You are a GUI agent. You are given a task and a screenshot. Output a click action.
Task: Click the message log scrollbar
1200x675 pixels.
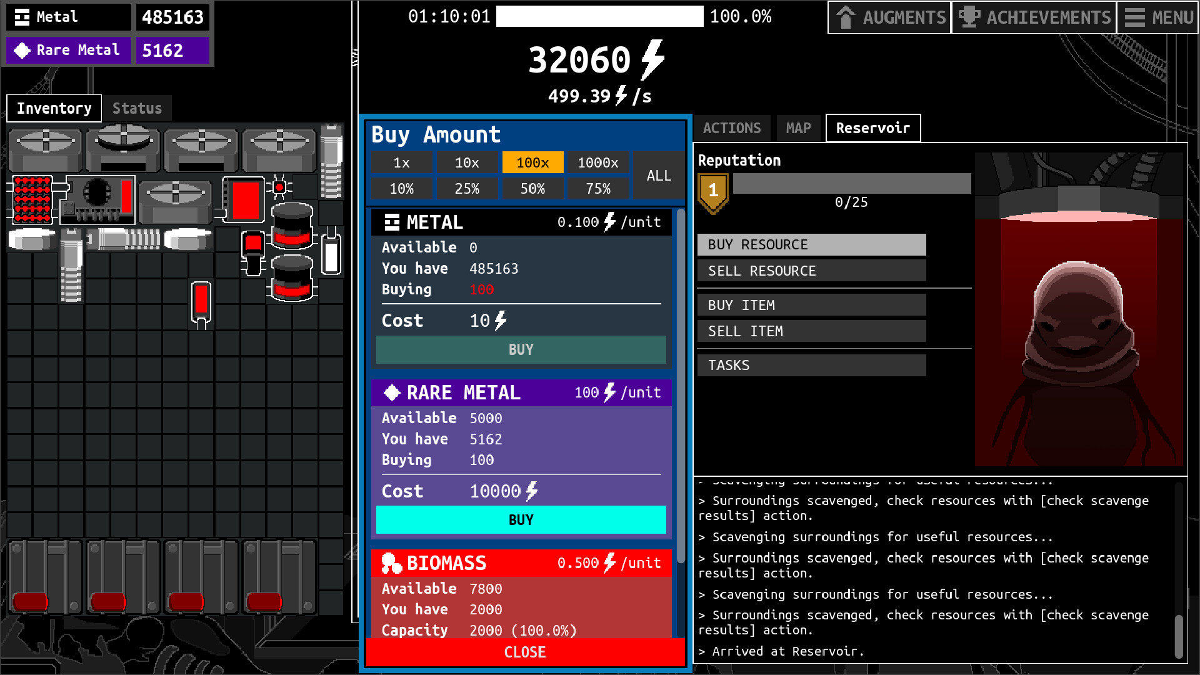click(1178, 635)
